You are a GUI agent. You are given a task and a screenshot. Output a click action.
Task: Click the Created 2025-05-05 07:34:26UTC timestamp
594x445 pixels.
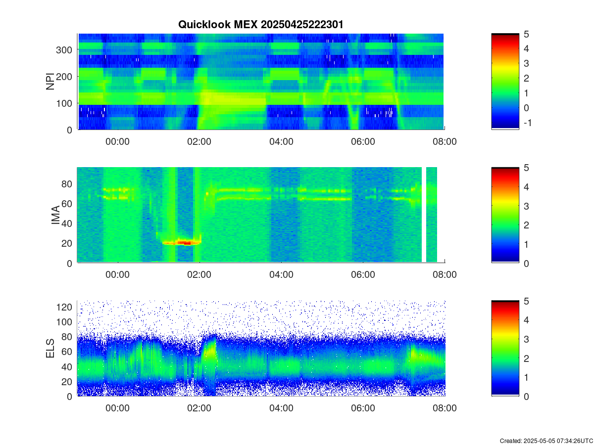click(x=546, y=441)
